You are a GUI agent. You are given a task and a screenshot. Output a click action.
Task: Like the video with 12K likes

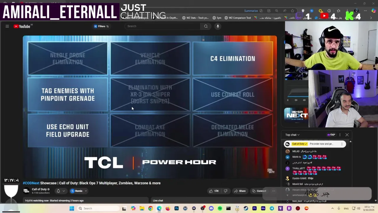[x=214, y=191]
